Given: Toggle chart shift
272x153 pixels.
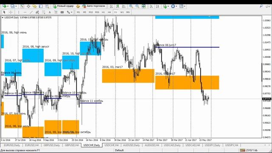Looking at the screenshot, I should 158,6.
